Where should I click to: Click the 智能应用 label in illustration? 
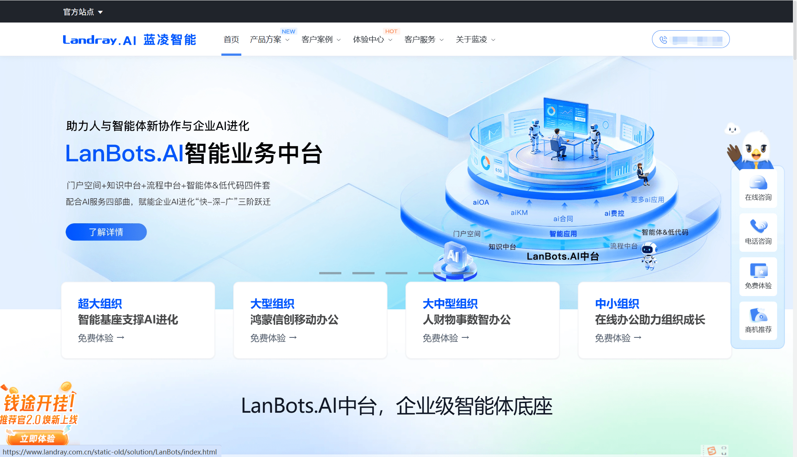tap(563, 234)
